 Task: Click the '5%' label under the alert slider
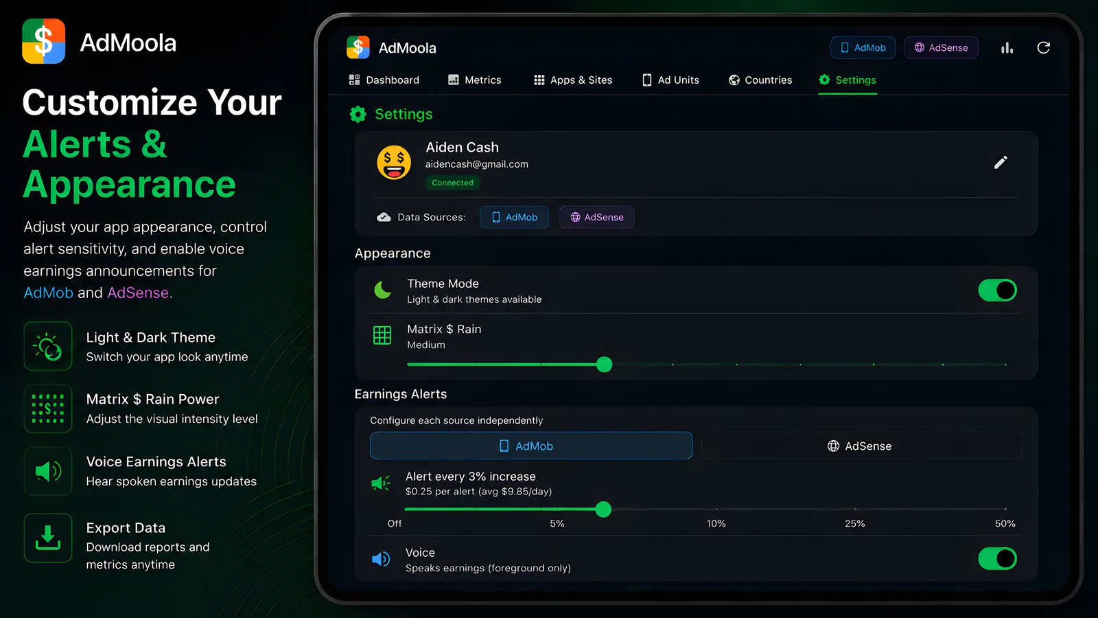click(557, 523)
